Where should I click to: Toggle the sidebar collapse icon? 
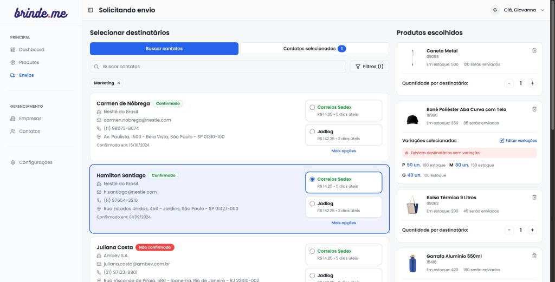click(91, 10)
